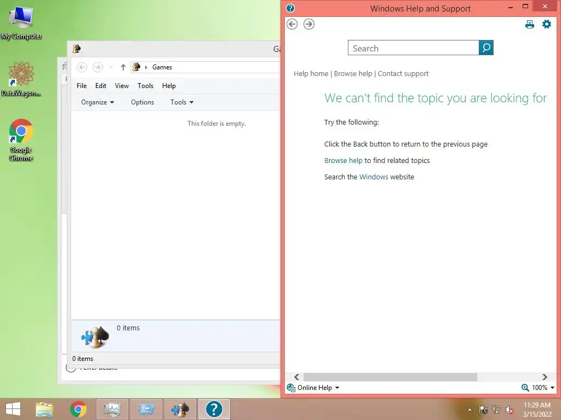Click the Task Manager taskbar button
The image size is (561, 420).
[x=112, y=409]
